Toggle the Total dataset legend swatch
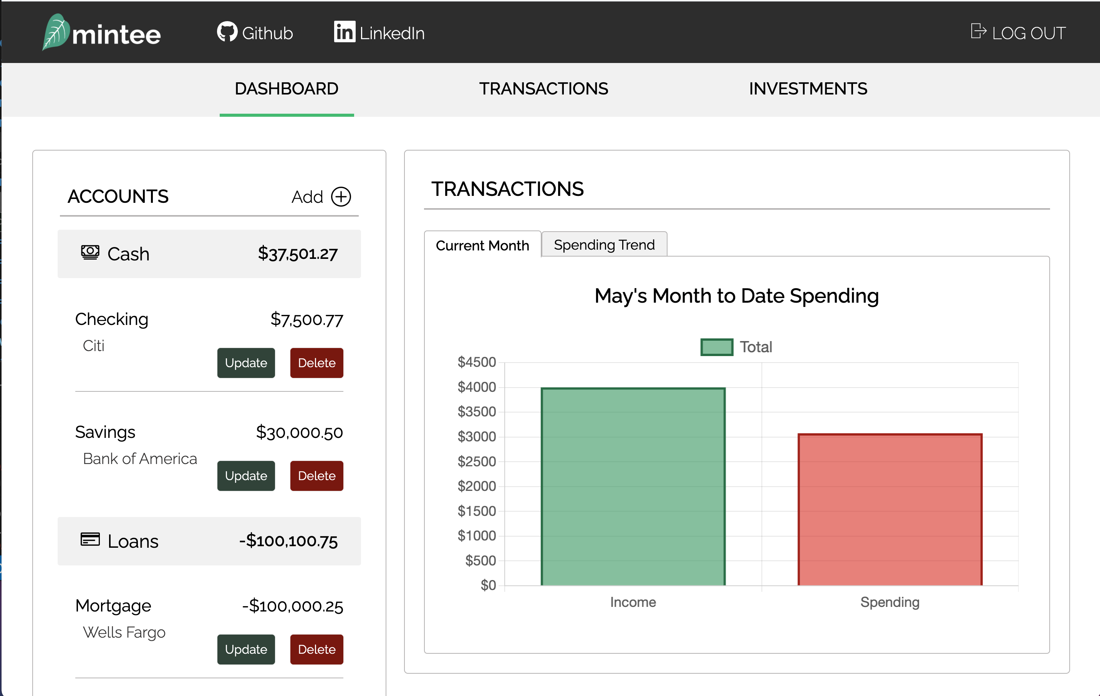1100x696 pixels. 717,347
